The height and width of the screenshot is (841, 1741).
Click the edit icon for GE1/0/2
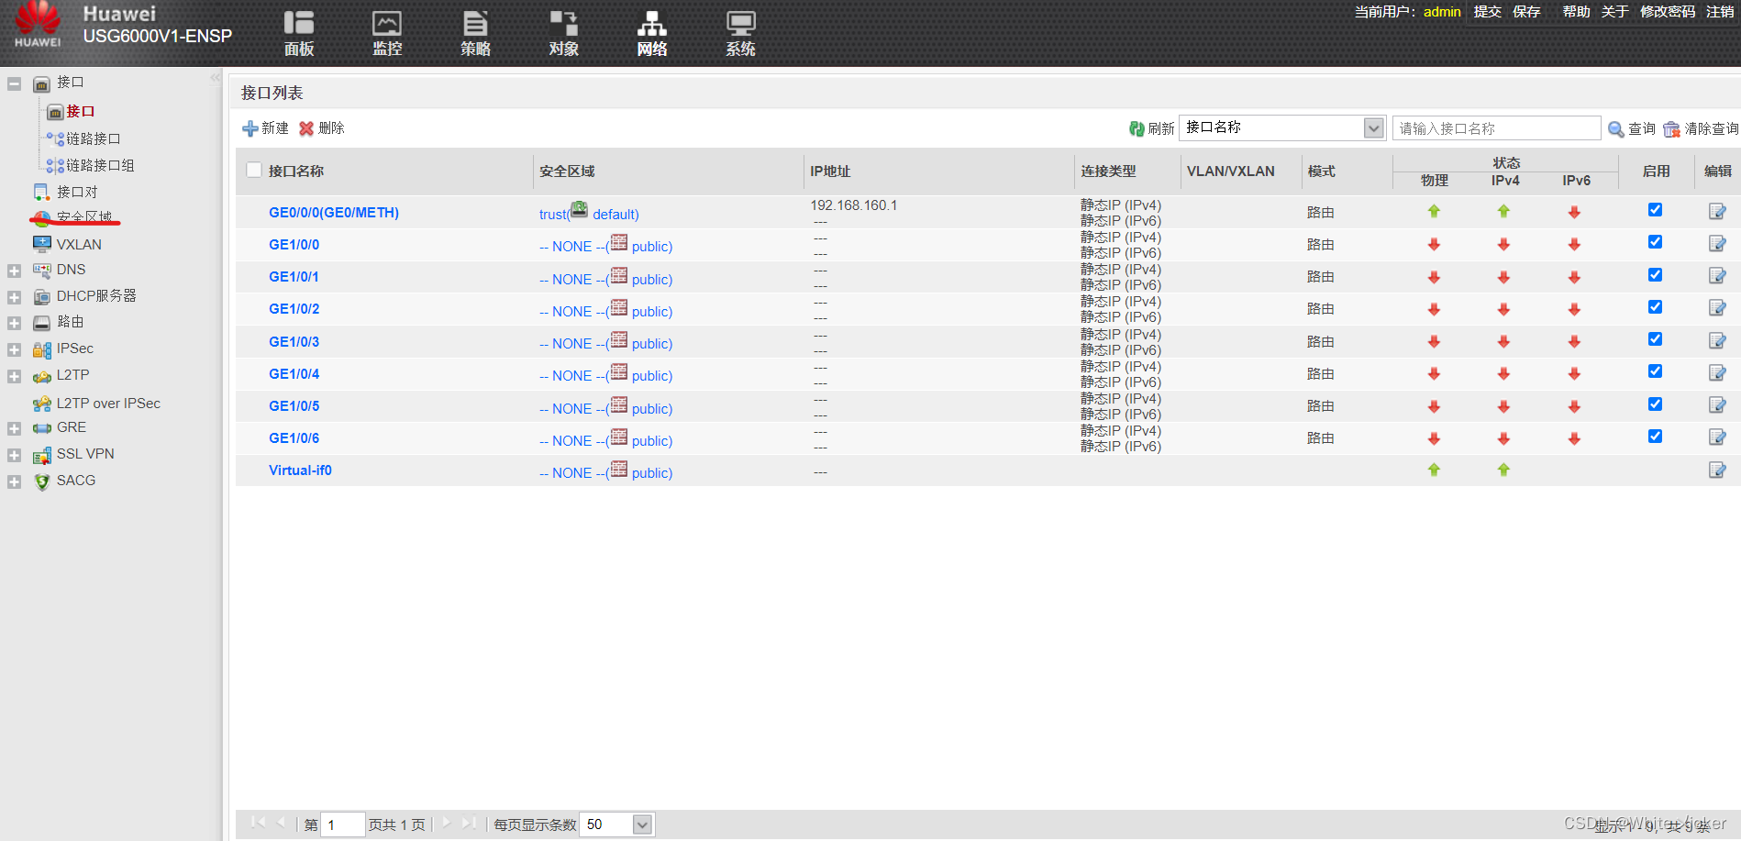pyautogui.click(x=1717, y=308)
